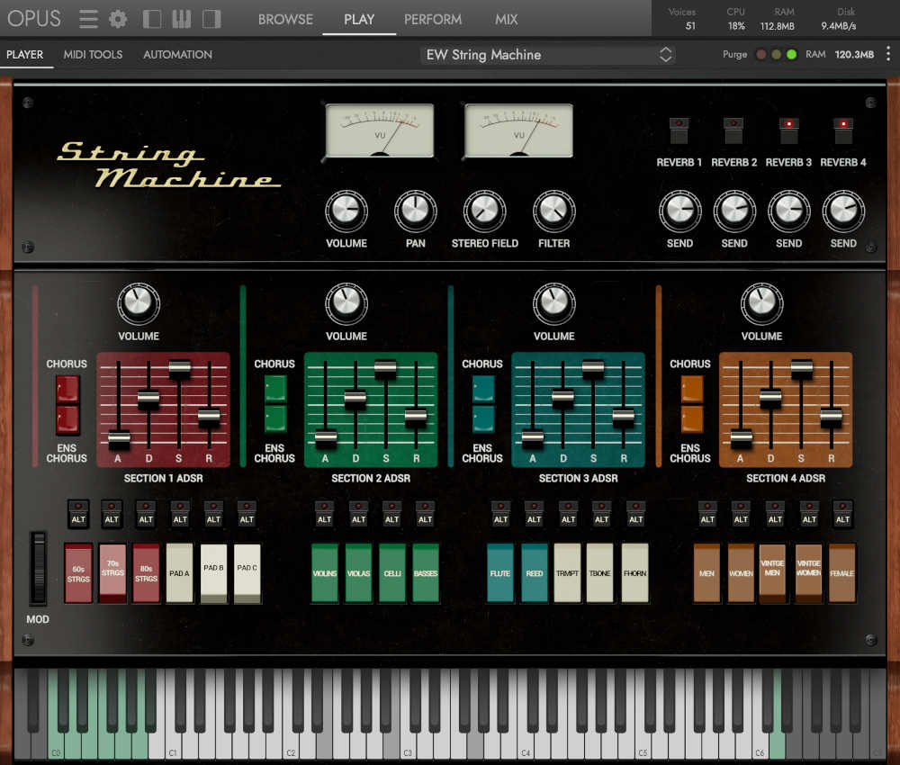900x765 pixels.
Task: Open the AUTOMATION tab
Action: [177, 54]
